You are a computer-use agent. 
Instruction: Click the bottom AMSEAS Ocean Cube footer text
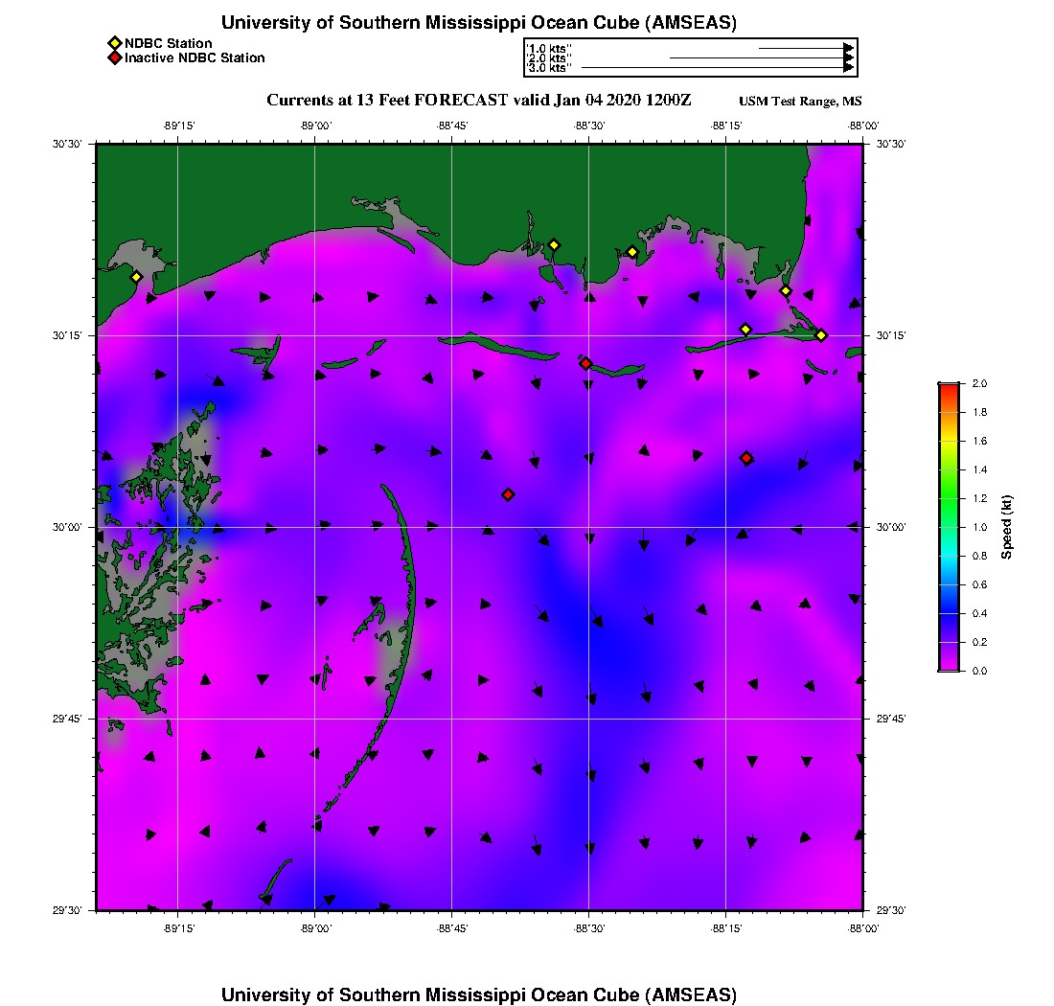point(478,995)
